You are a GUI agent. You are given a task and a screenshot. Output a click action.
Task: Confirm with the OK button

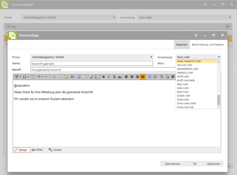[x=195, y=164]
